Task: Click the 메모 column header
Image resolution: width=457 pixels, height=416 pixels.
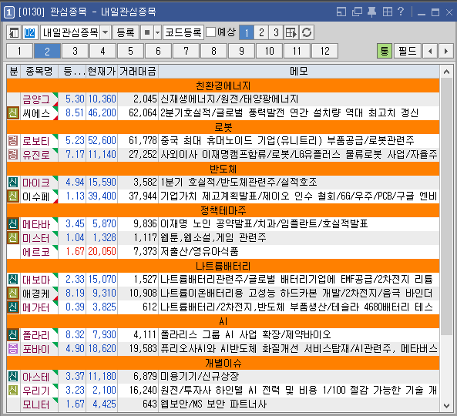Action: 299,72
